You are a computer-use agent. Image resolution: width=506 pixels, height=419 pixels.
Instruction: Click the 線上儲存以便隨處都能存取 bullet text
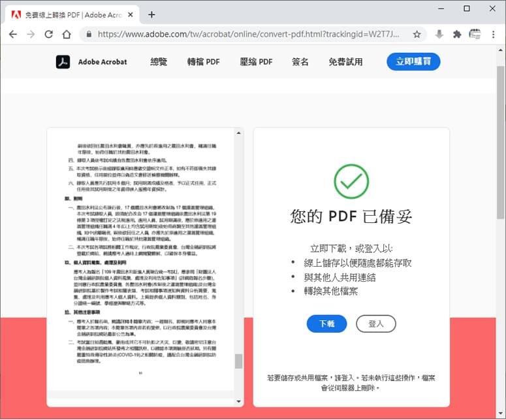[x=358, y=263]
